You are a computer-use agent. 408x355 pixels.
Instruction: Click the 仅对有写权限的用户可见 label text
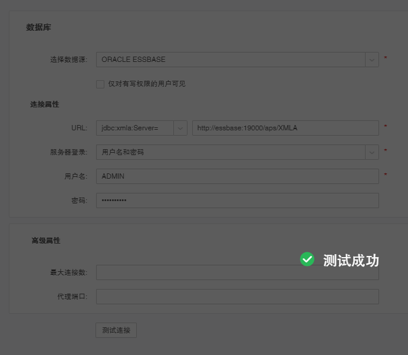146,84
